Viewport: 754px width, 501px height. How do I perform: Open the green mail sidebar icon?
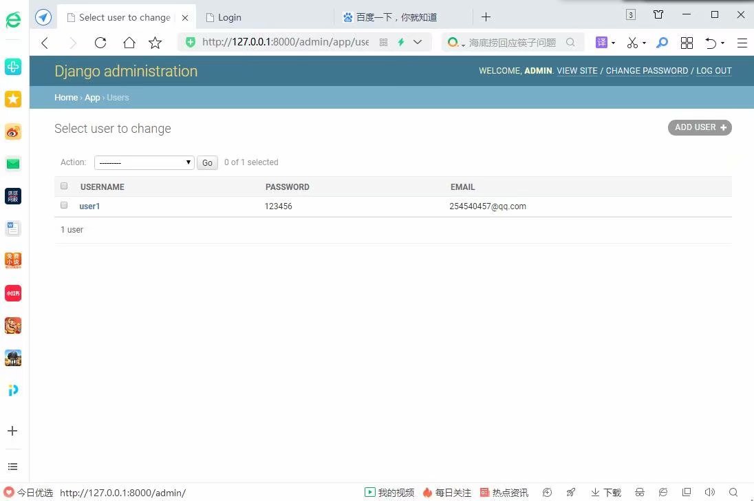[13, 164]
